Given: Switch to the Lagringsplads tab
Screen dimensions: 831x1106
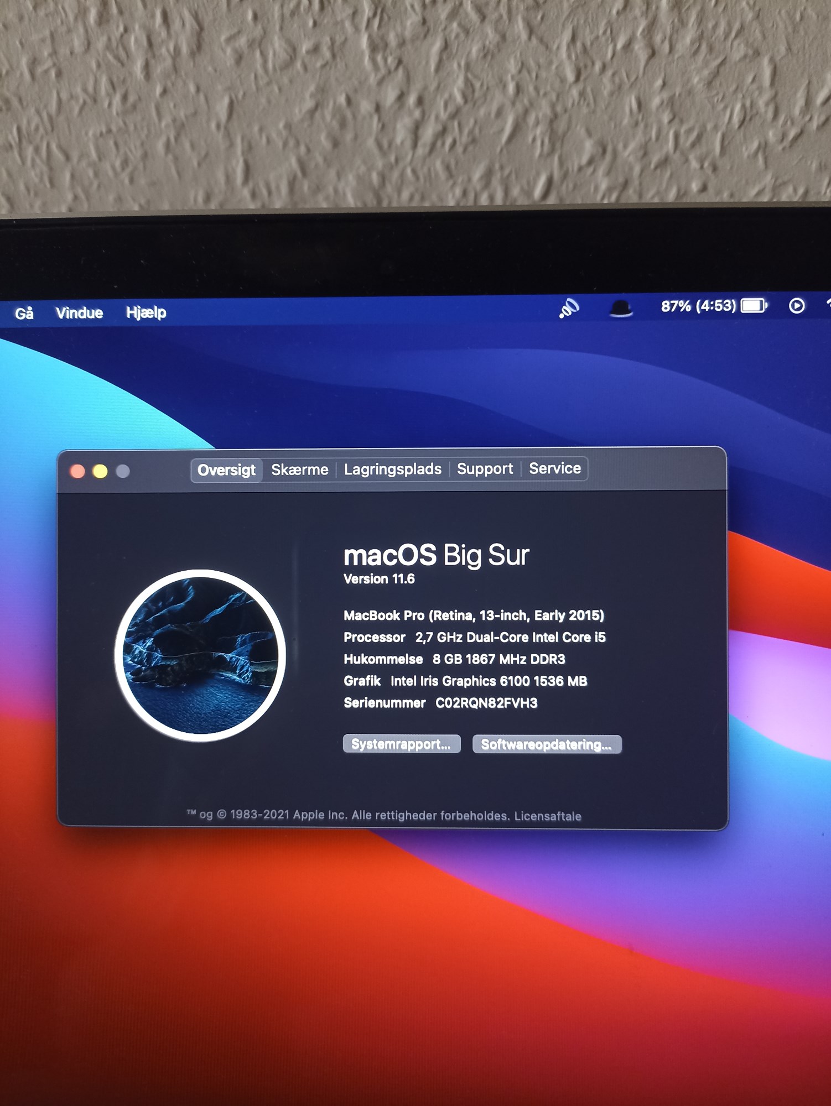Looking at the screenshot, I should pyautogui.click(x=393, y=469).
